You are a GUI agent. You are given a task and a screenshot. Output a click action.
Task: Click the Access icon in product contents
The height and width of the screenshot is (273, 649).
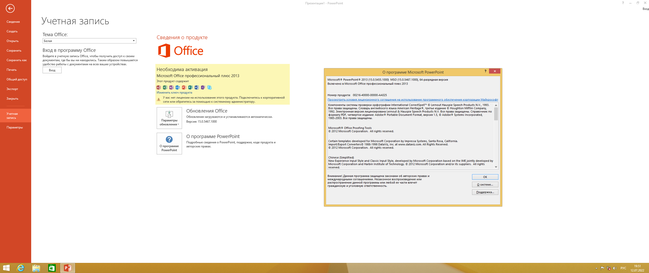coord(159,87)
